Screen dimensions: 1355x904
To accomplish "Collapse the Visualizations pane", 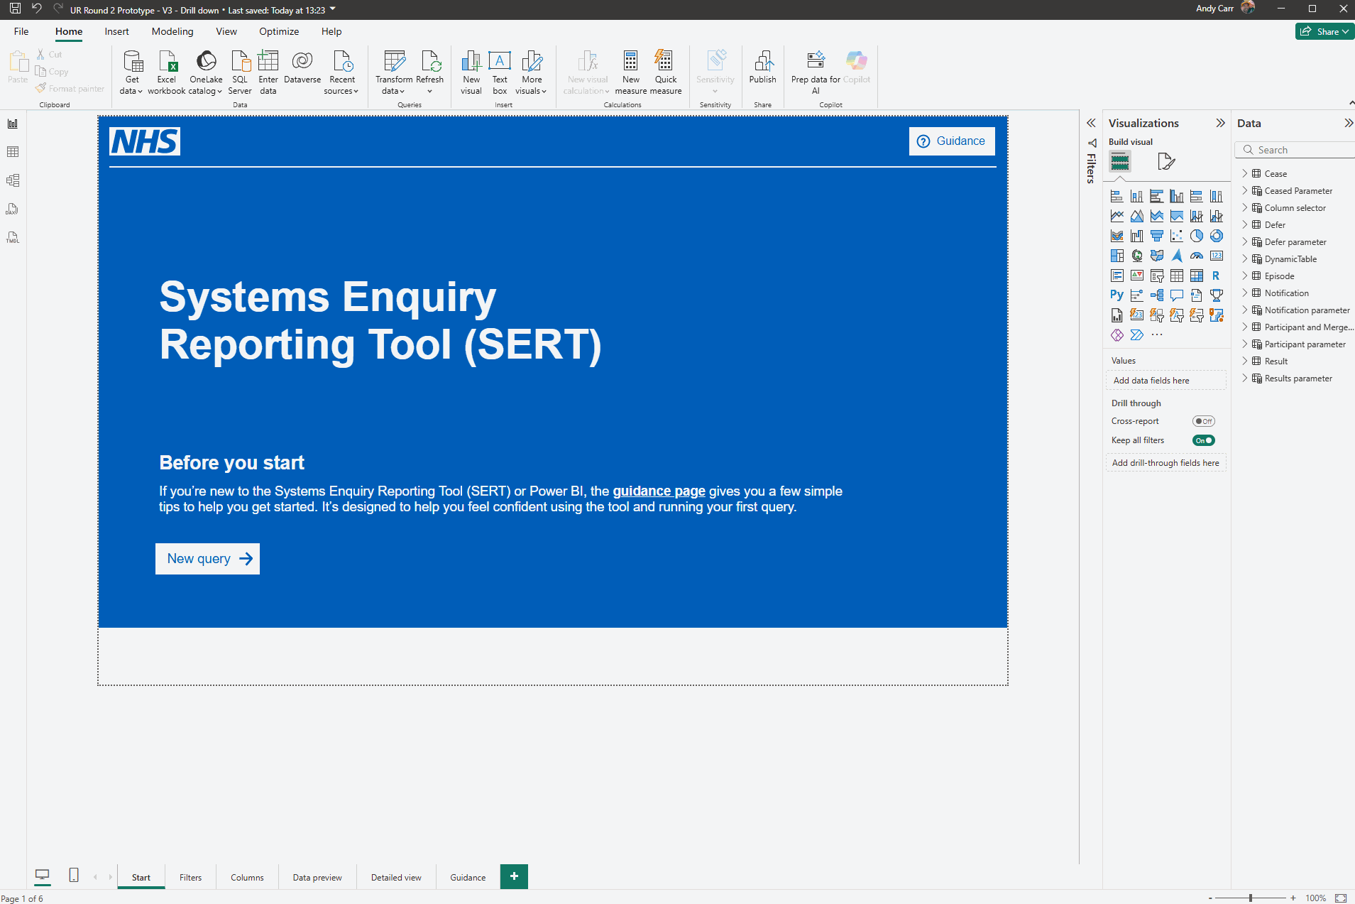I will 1220,123.
